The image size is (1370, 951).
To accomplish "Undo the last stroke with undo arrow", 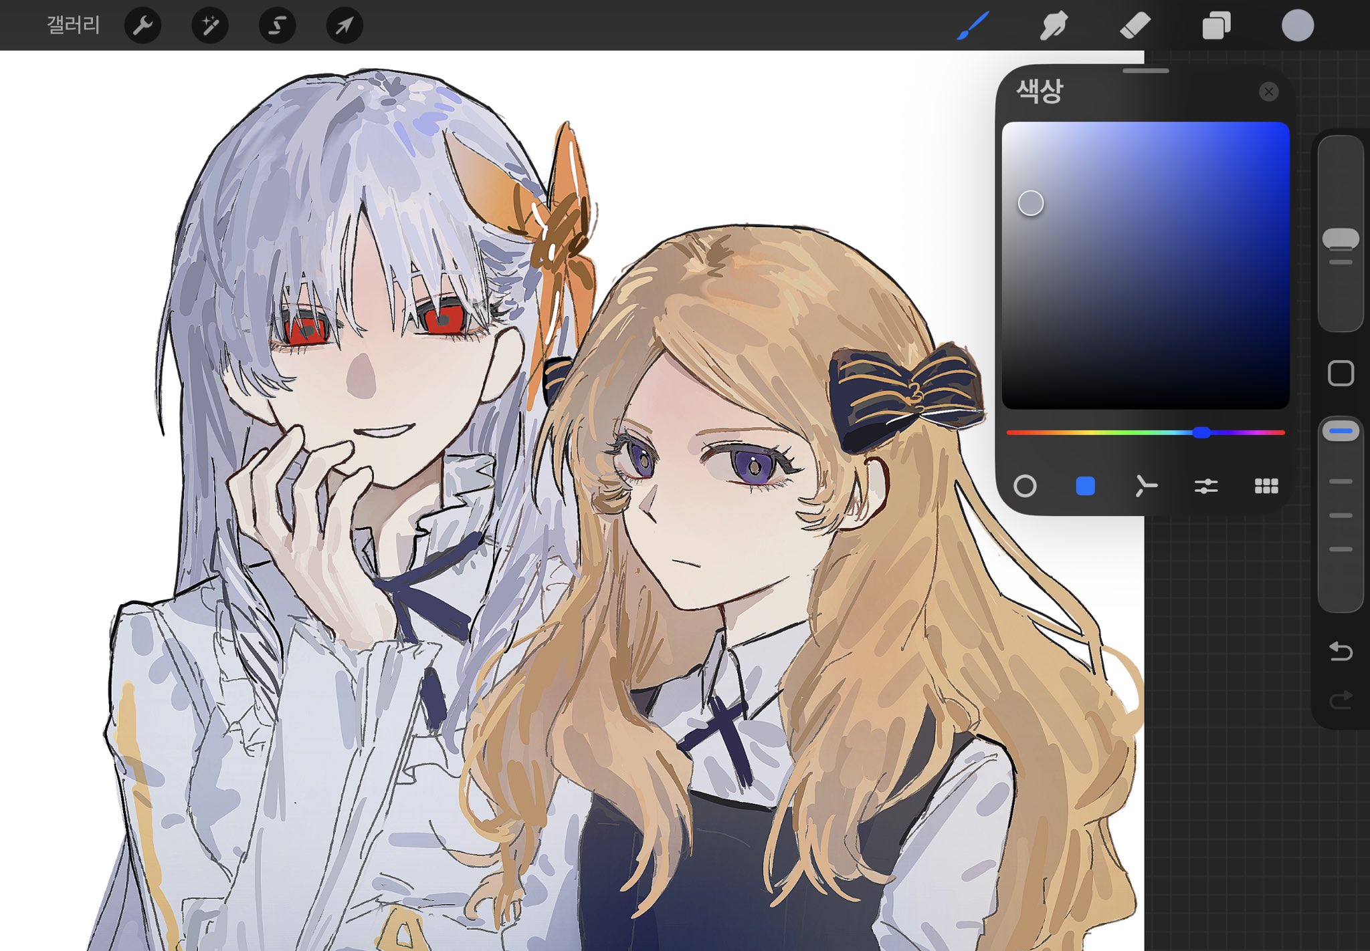I will [1341, 650].
